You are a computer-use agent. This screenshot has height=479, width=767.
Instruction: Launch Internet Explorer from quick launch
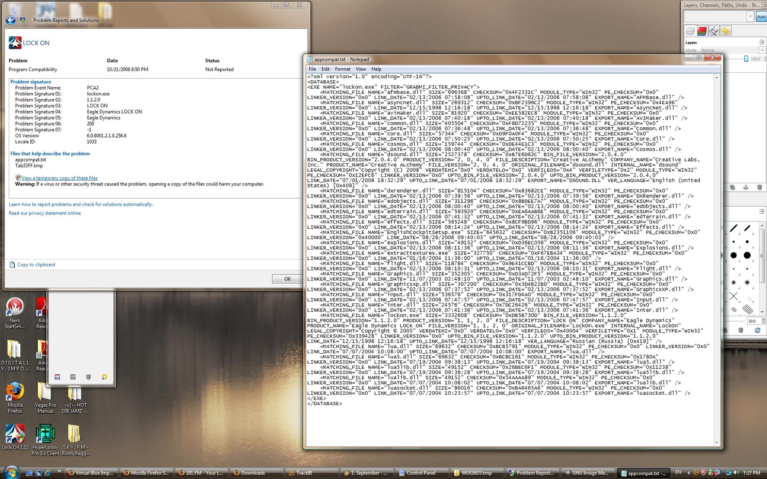(x=48, y=473)
